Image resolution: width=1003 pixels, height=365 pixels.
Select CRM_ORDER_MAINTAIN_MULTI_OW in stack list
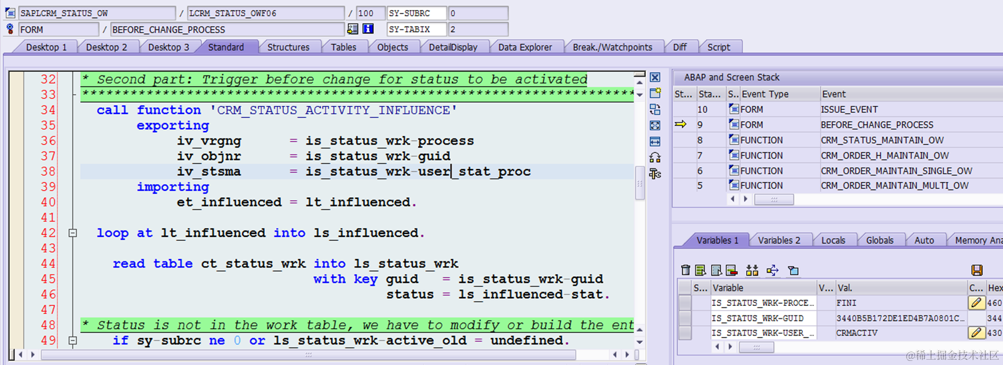(x=894, y=185)
